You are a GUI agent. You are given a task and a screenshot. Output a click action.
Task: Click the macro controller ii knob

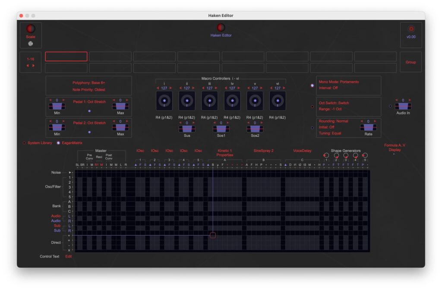pos(186,101)
